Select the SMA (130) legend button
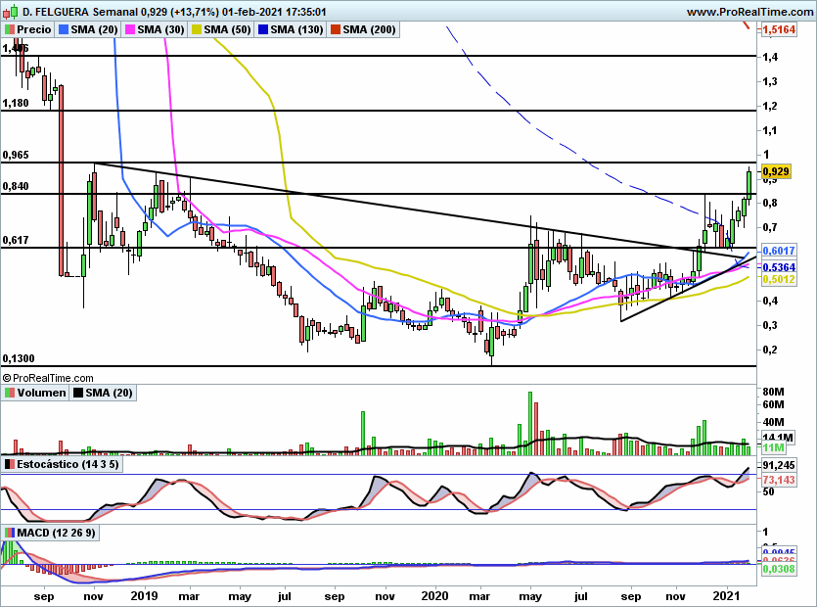 point(291,29)
